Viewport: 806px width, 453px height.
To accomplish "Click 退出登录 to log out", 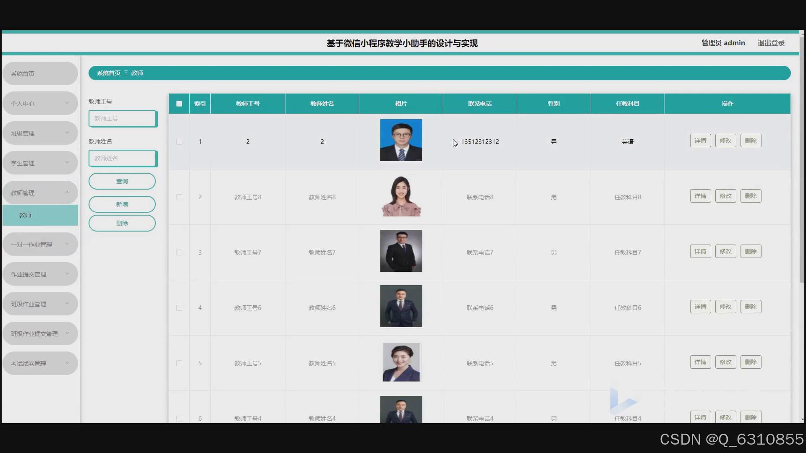I will click(x=771, y=43).
